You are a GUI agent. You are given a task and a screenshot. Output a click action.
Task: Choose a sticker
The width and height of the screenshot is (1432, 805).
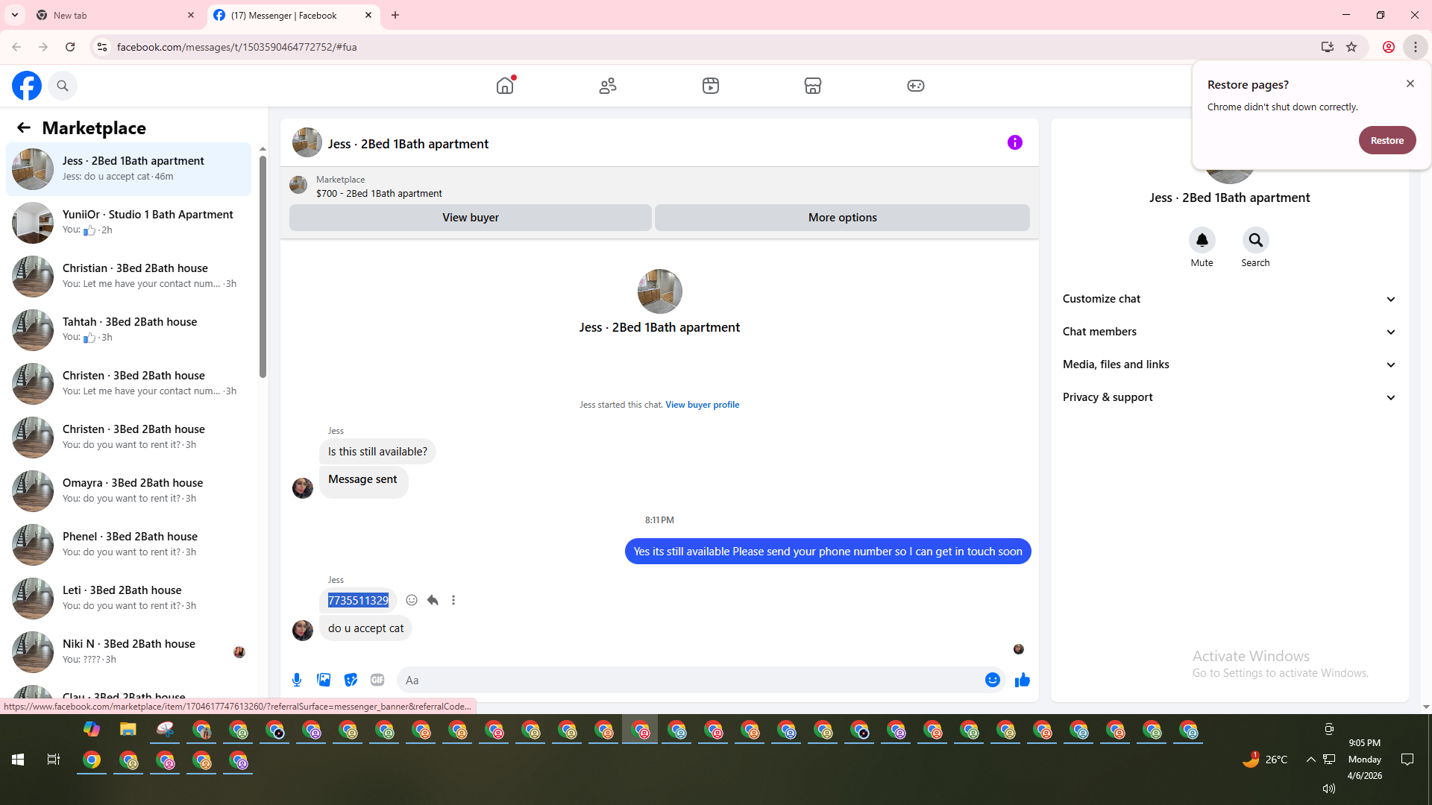click(x=351, y=680)
